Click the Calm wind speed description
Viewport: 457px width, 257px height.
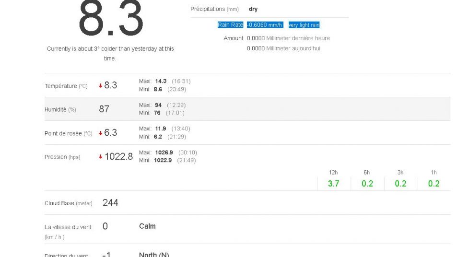pyautogui.click(x=147, y=226)
